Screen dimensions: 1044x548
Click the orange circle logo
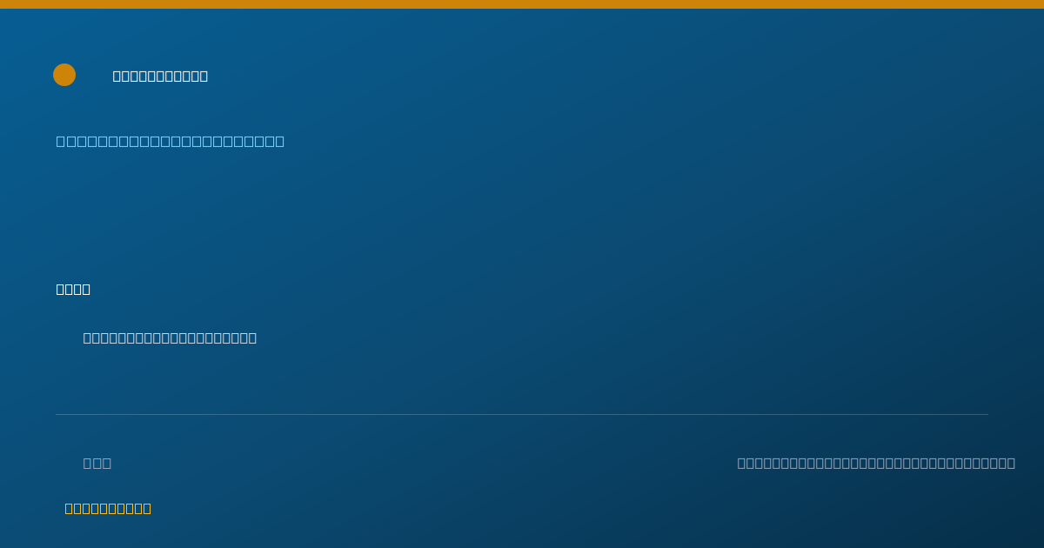tap(64, 75)
